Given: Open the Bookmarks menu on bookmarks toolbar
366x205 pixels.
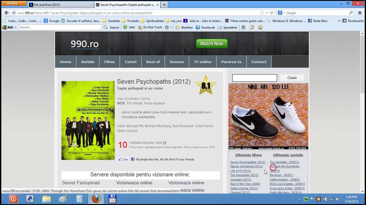Looking at the screenshot, I should coord(353,21).
